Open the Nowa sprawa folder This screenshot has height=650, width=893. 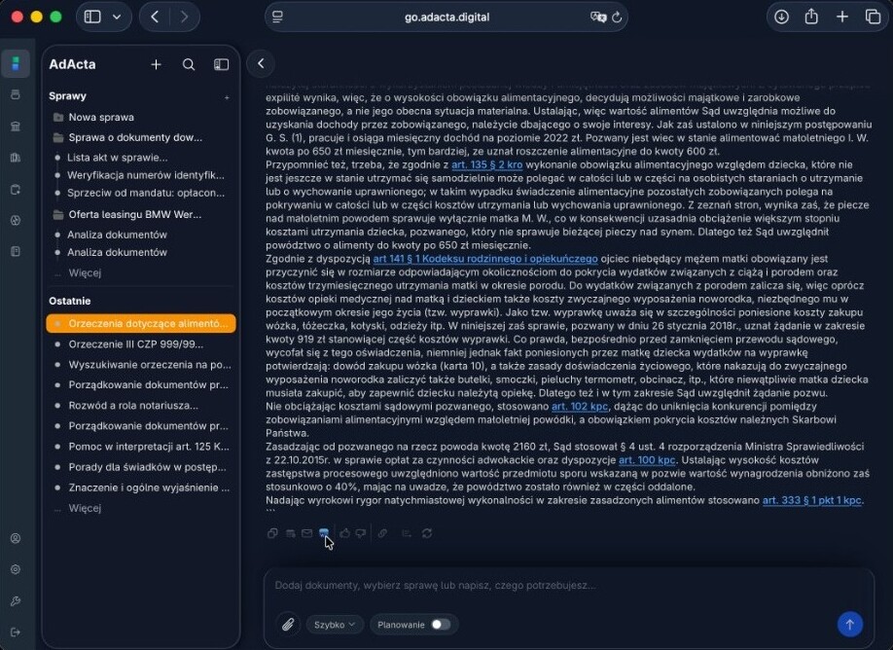(x=101, y=118)
